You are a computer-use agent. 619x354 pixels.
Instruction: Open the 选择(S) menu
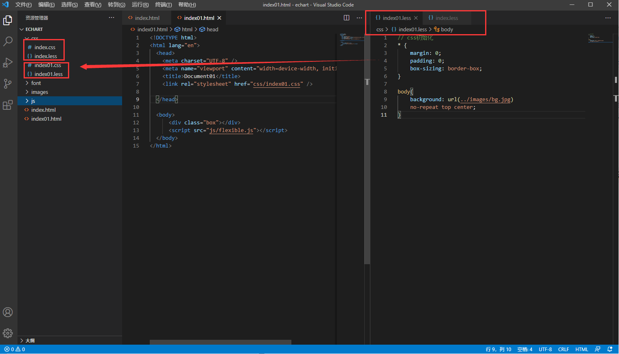(x=69, y=4)
